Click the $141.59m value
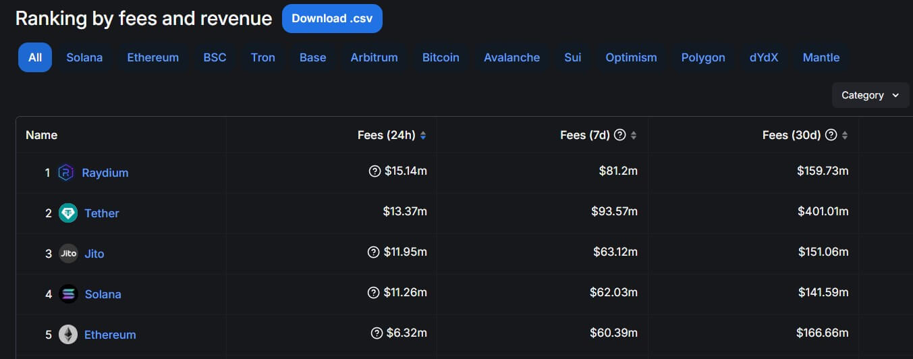Viewport: 913px width, 359px height. (x=823, y=293)
